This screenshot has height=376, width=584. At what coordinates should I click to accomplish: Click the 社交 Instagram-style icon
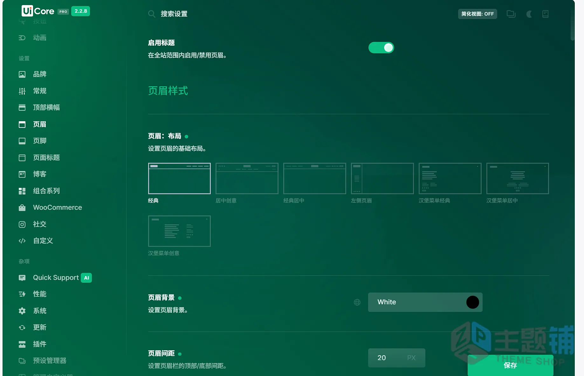pos(22,224)
